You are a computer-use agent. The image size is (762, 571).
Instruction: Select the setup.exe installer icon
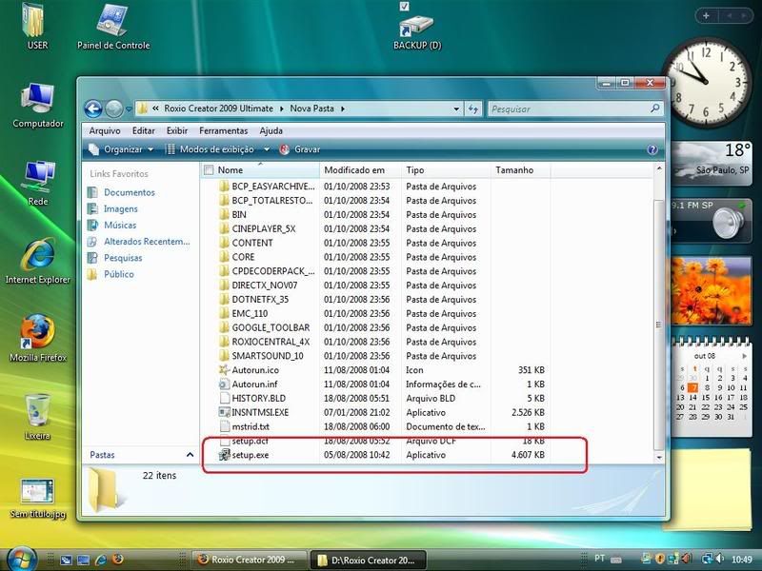tap(224, 455)
